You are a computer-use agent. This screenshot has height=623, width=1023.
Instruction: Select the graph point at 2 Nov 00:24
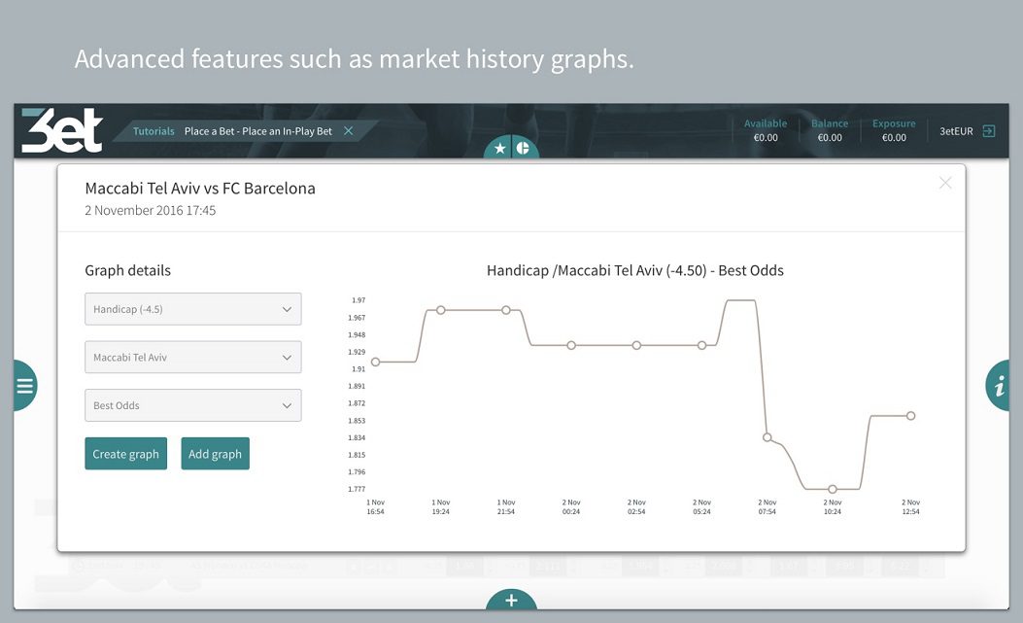click(571, 345)
